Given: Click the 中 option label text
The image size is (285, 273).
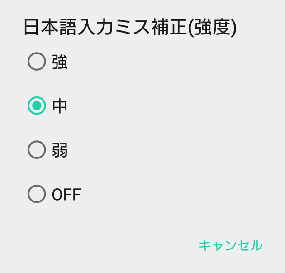Looking at the screenshot, I should click(60, 106).
